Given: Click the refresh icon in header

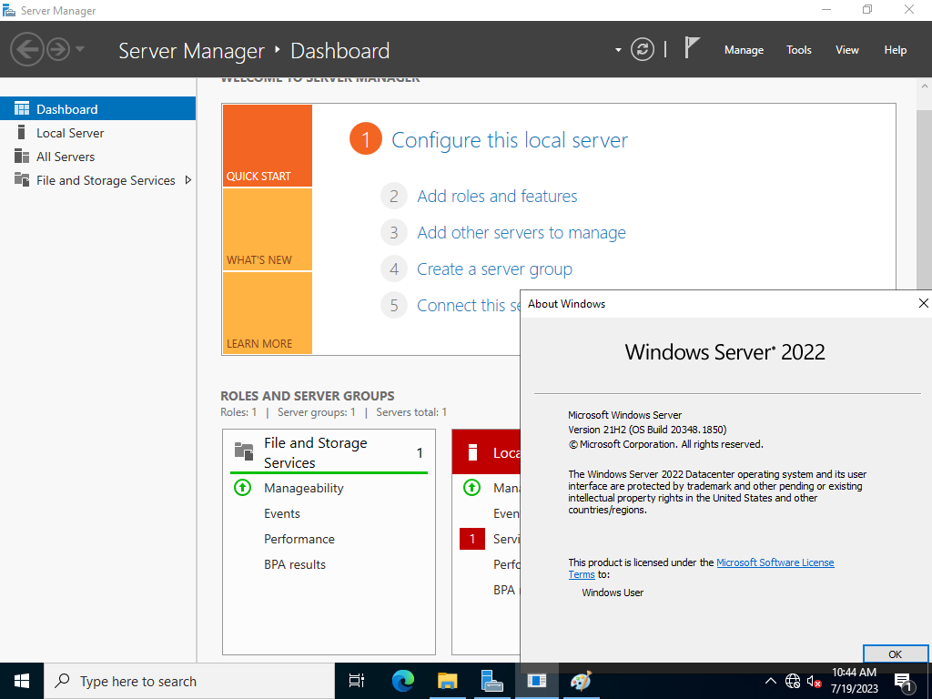Looking at the screenshot, I should (x=642, y=49).
